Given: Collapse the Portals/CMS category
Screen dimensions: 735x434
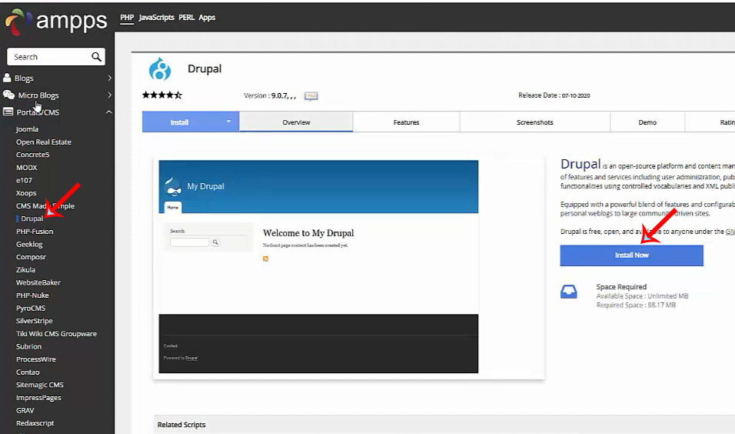Looking at the screenshot, I should point(109,112).
